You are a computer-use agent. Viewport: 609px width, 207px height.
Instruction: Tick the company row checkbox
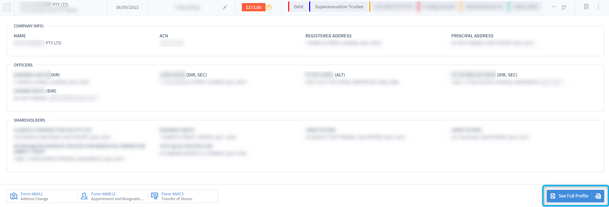[x=7, y=7]
